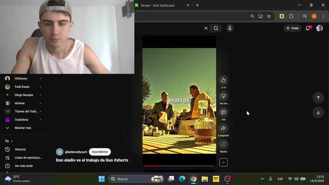Expand the Tú section chevron
The image size is (329, 185).
12,141
